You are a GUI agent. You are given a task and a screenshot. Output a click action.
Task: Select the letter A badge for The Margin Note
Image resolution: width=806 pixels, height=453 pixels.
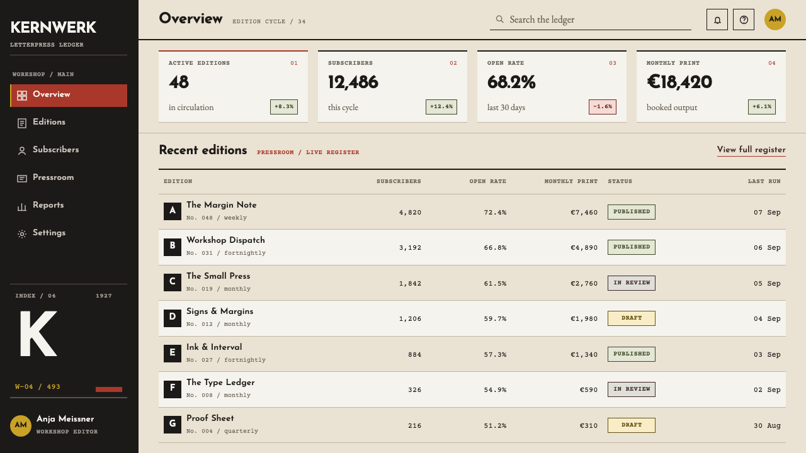pyautogui.click(x=173, y=211)
